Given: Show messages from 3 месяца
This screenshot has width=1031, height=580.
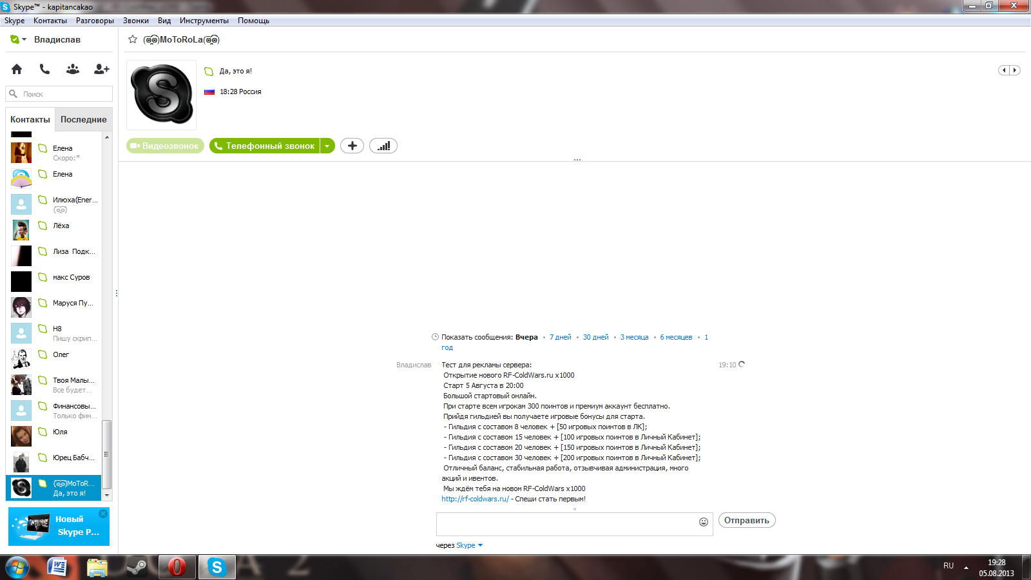Looking at the screenshot, I should click(x=634, y=337).
